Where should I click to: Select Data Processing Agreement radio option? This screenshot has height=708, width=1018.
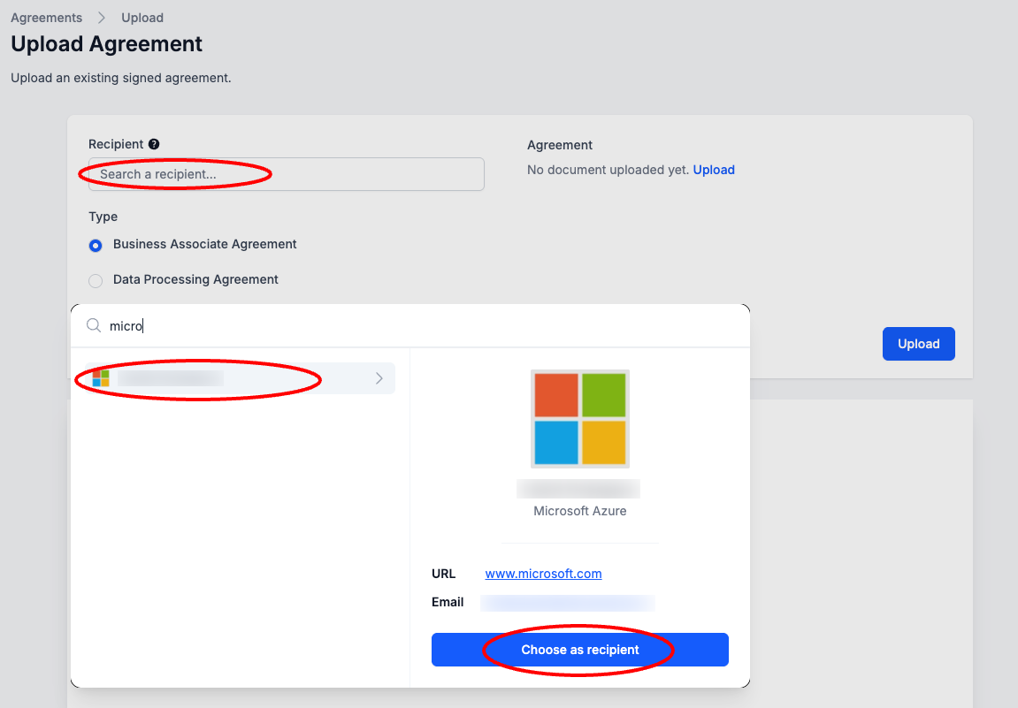point(96,280)
